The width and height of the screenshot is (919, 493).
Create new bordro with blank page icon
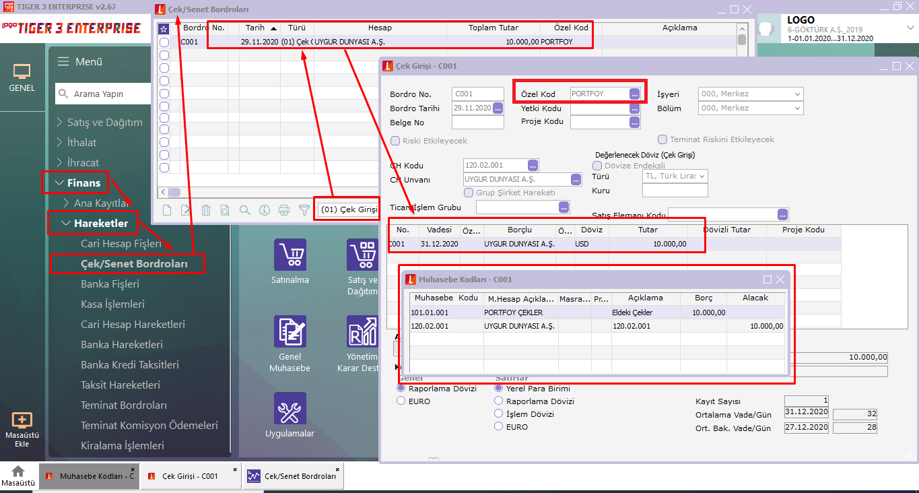tap(167, 210)
